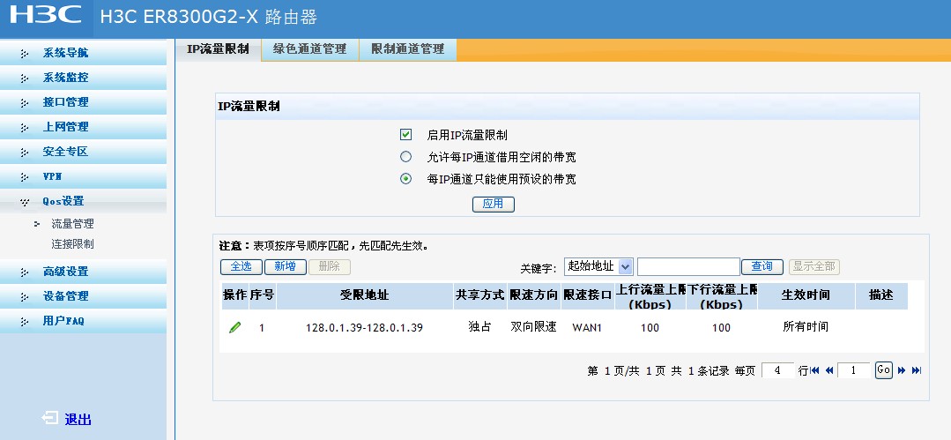Open the 起始地址 keyword dropdown
This screenshot has height=440, width=951.
coord(599,266)
